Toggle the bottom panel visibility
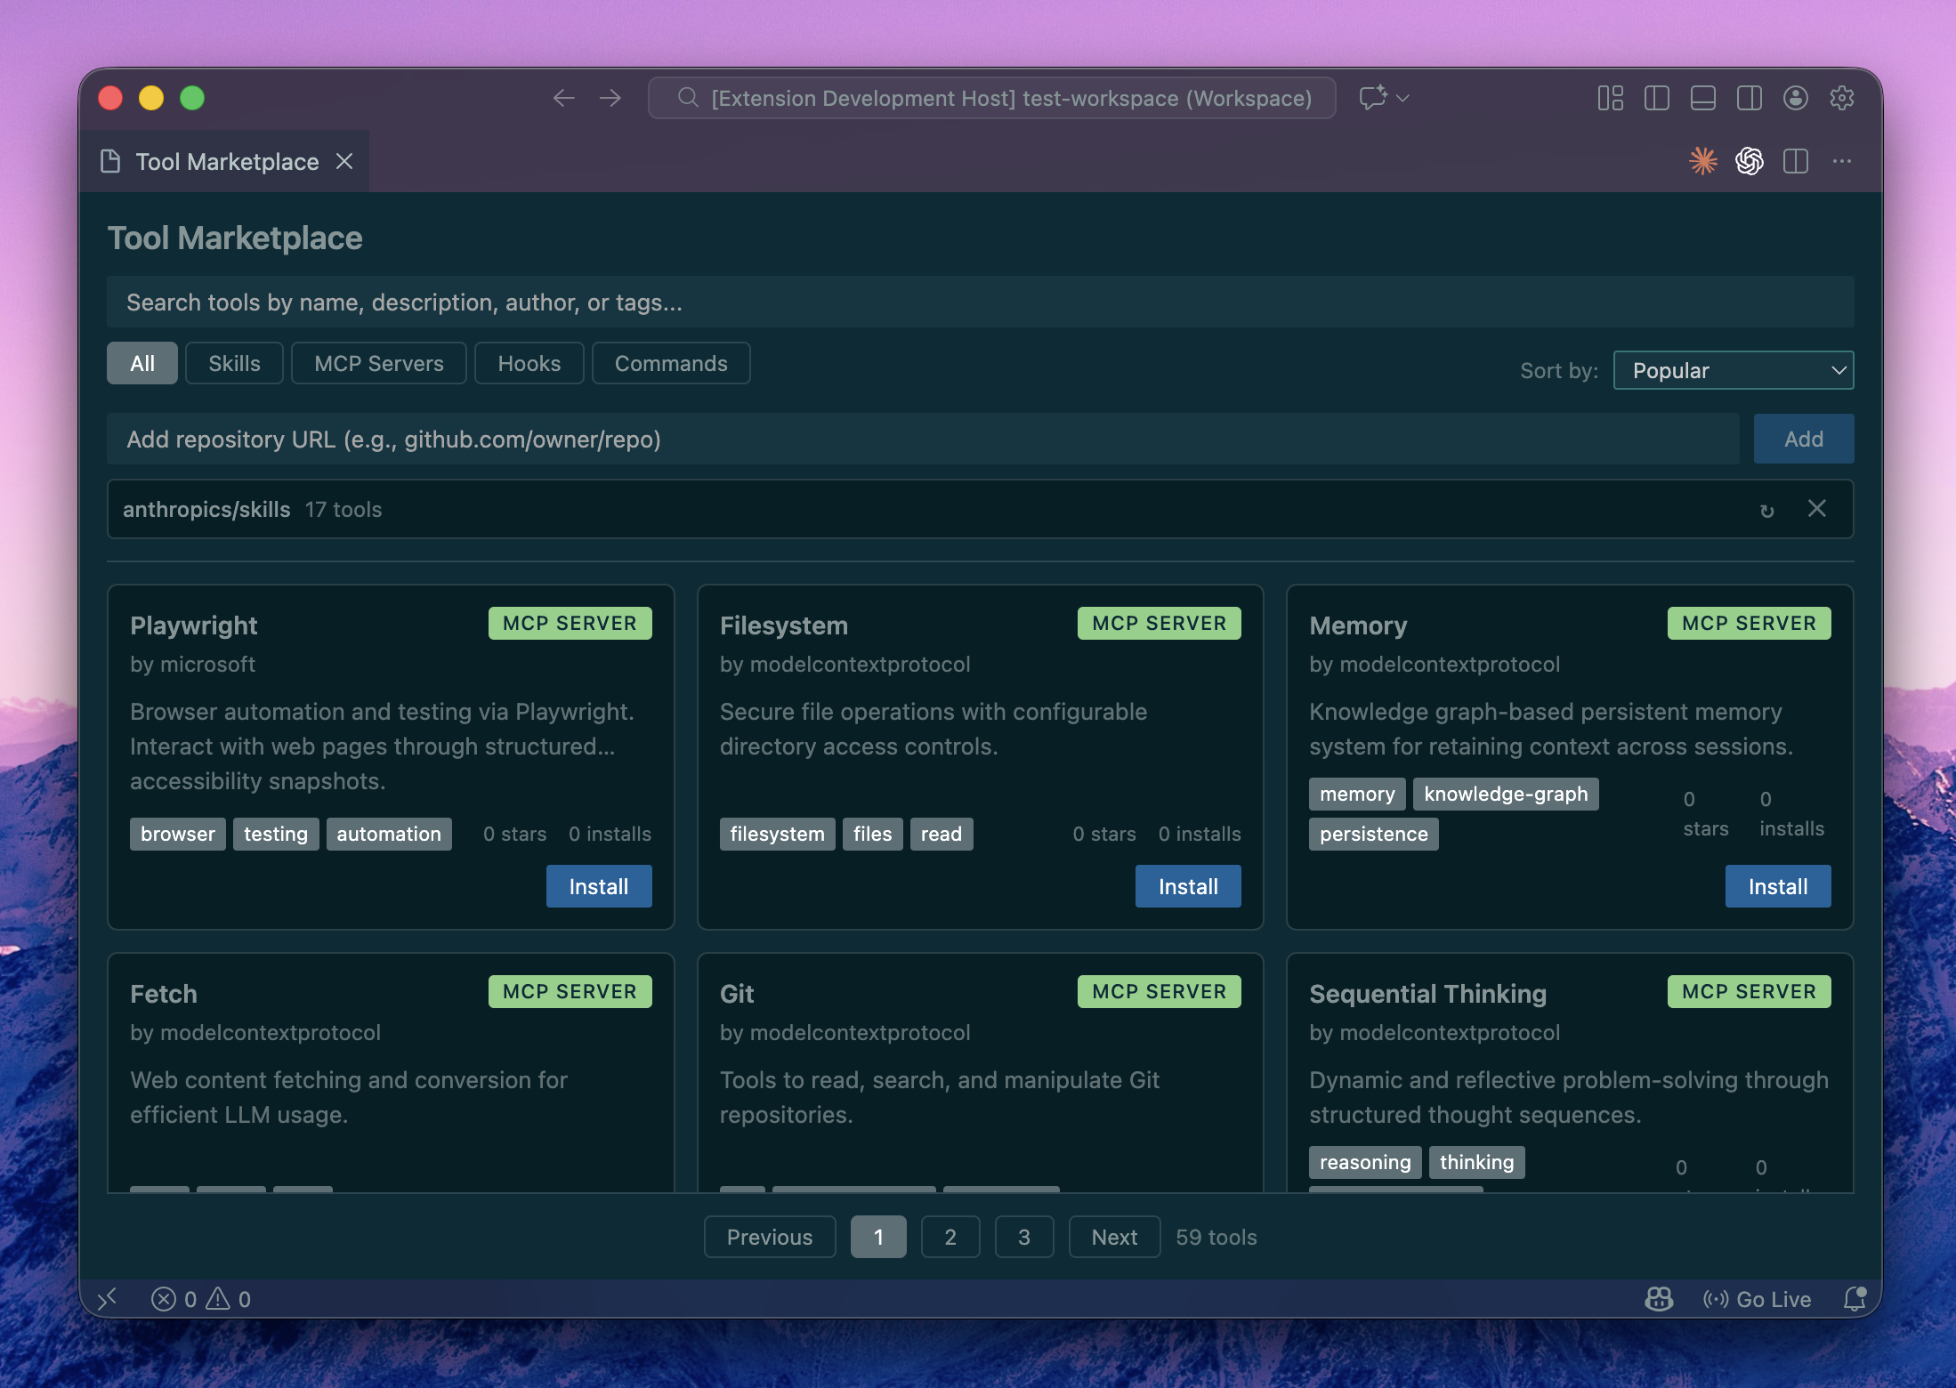Image resolution: width=1956 pixels, height=1388 pixels. coord(1702,98)
